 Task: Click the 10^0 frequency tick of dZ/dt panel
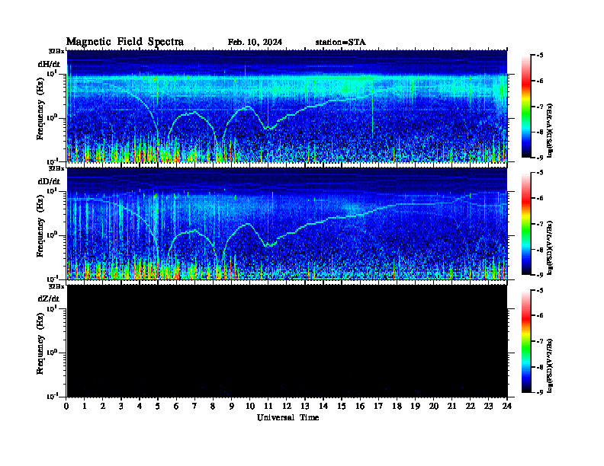point(53,353)
